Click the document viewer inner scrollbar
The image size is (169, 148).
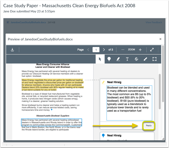tap(160, 91)
